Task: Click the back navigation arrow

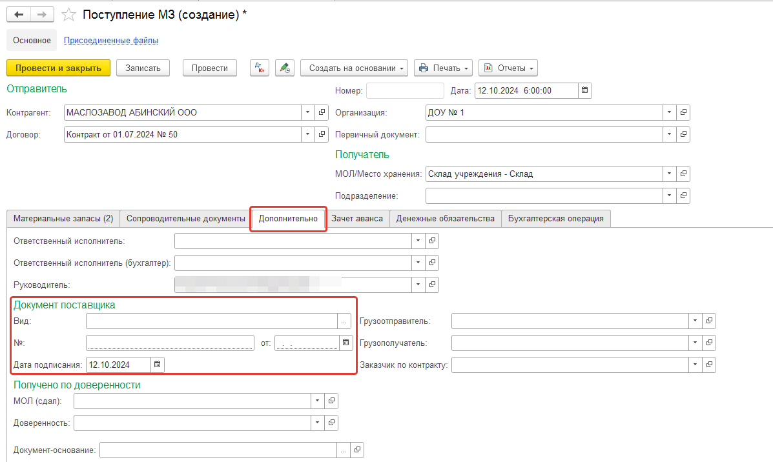Action: pyautogui.click(x=19, y=14)
